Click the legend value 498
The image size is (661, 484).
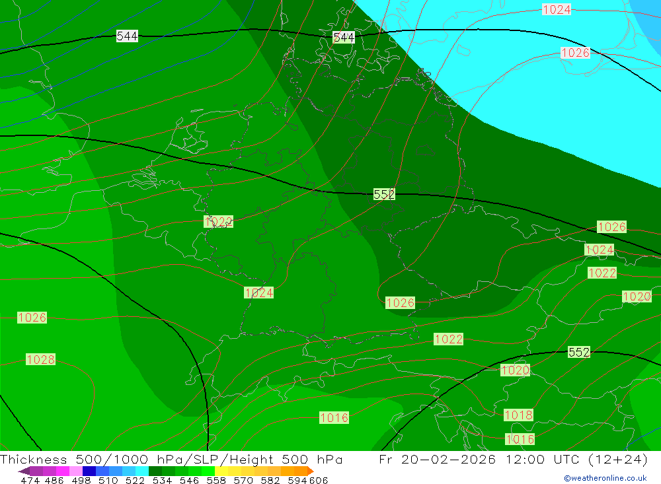pos(81,480)
